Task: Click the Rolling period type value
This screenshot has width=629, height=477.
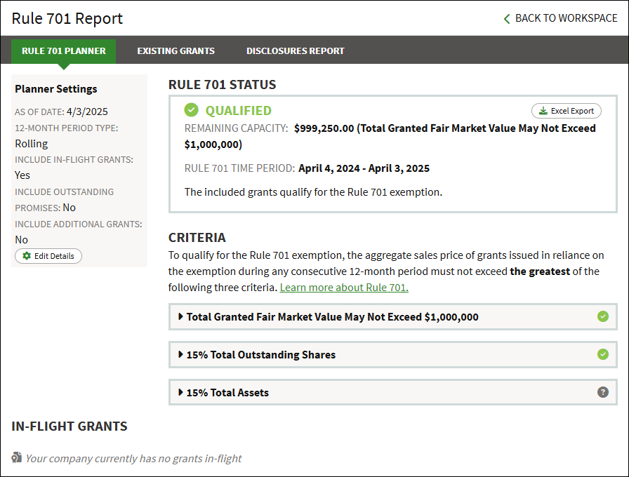Action: click(x=32, y=144)
